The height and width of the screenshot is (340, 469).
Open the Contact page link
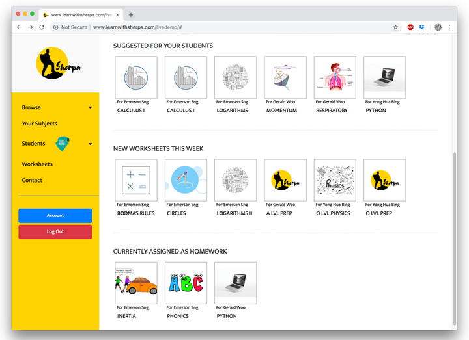32,180
